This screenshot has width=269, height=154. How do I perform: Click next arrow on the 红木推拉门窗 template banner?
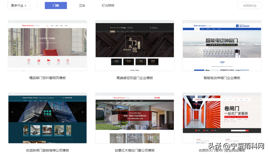(x=170, y=116)
